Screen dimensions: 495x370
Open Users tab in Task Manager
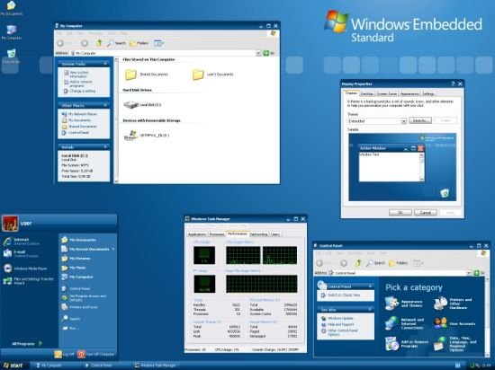coord(275,234)
